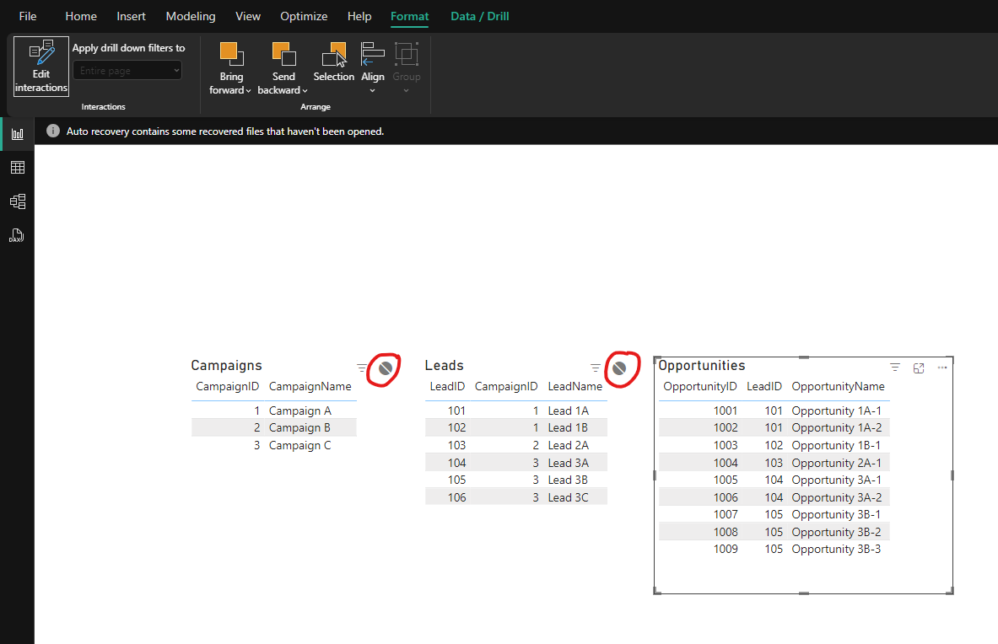This screenshot has width=998, height=644.
Task: Click the auto recovery notification message
Action: (x=225, y=131)
